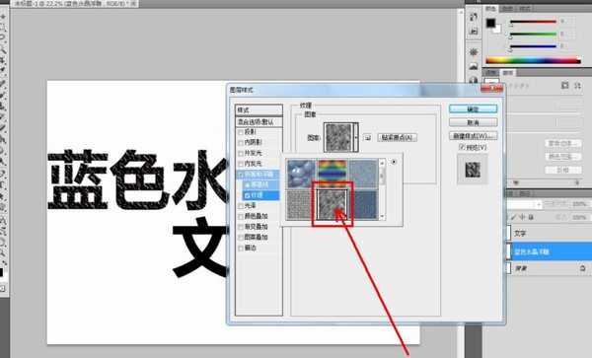Screen dimensions: 592x358
Task: Toggle lock all icon in Layers panel
Action: pos(531,217)
